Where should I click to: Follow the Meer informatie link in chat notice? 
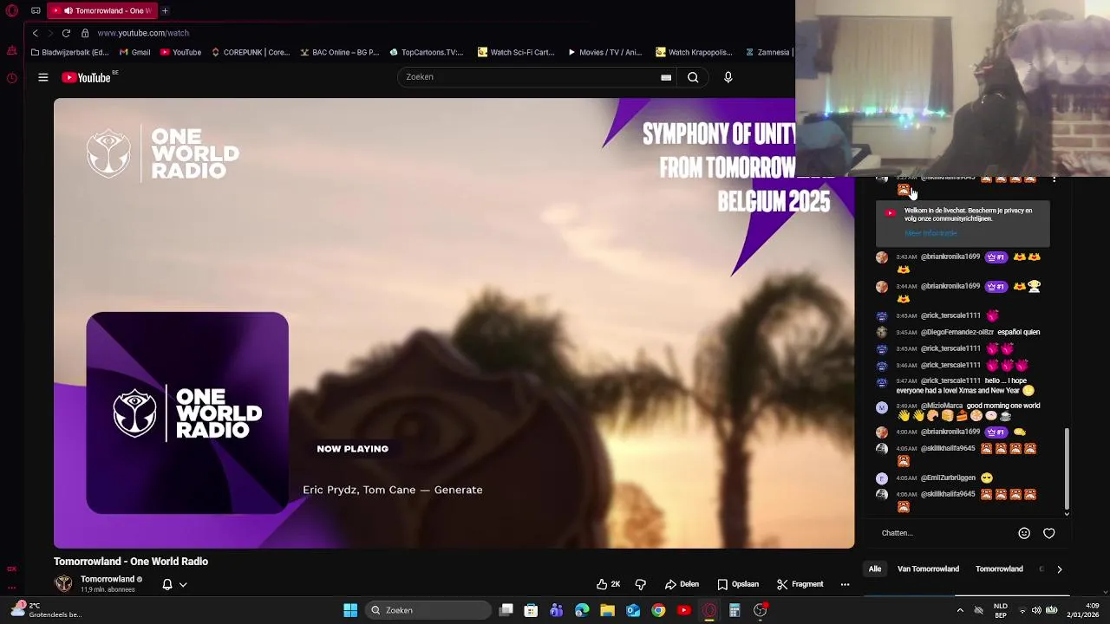930,233
